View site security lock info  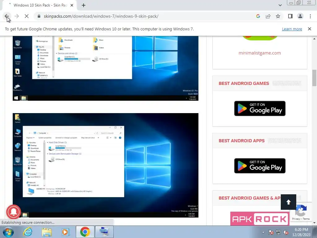pyautogui.click(x=39, y=16)
